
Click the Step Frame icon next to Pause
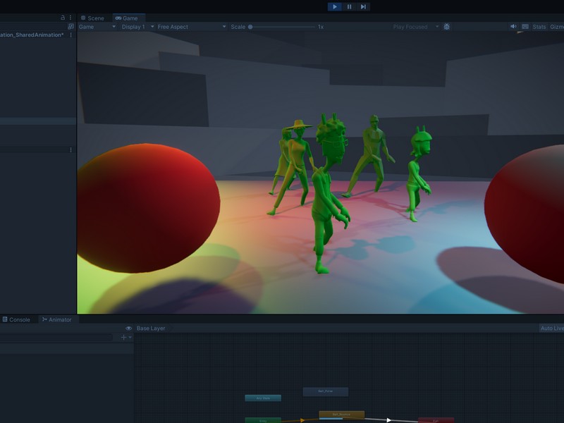[364, 7]
